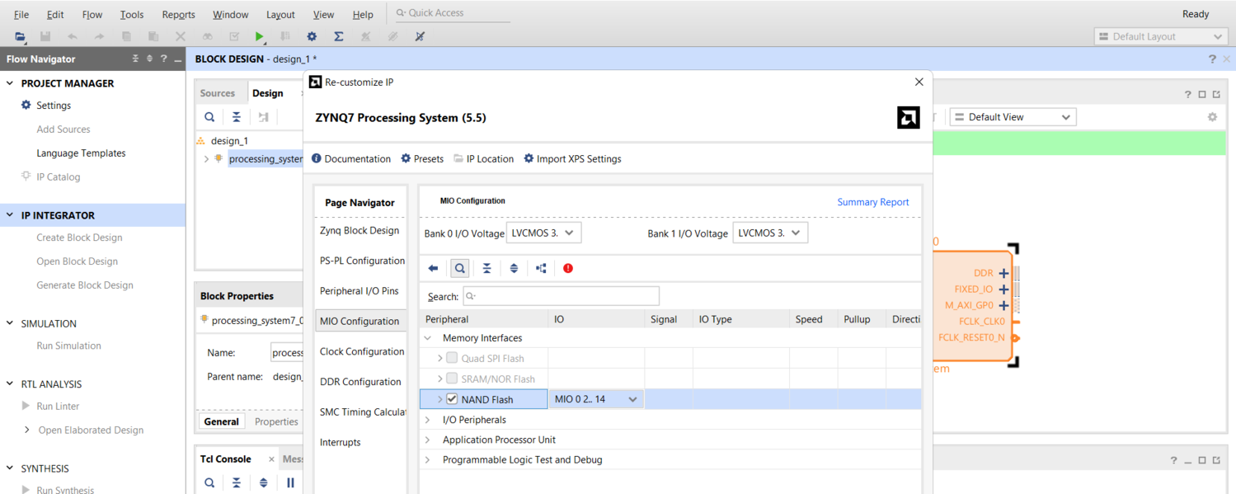The width and height of the screenshot is (1236, 494).
Task: Toggle the Quad SPI Flash checkbox
Action: (452, 358)
